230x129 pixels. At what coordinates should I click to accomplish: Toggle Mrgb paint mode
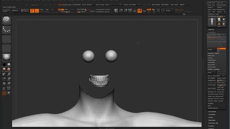(x=42, y=10)
